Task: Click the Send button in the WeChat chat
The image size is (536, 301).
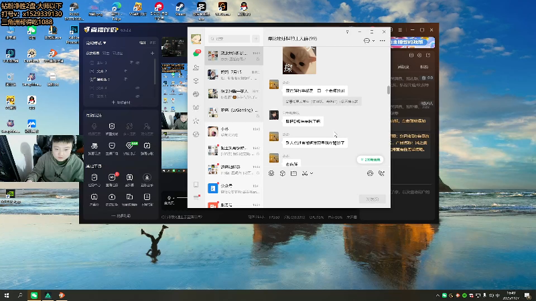Action: (x=373, y=199)
